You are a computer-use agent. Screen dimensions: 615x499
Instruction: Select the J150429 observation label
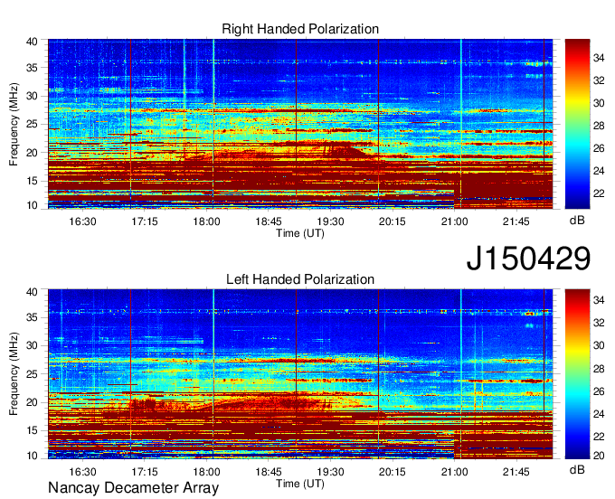tap(528, 259)
